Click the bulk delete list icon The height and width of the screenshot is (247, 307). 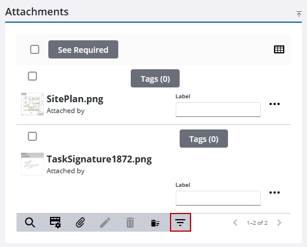(x=155, y=223)
